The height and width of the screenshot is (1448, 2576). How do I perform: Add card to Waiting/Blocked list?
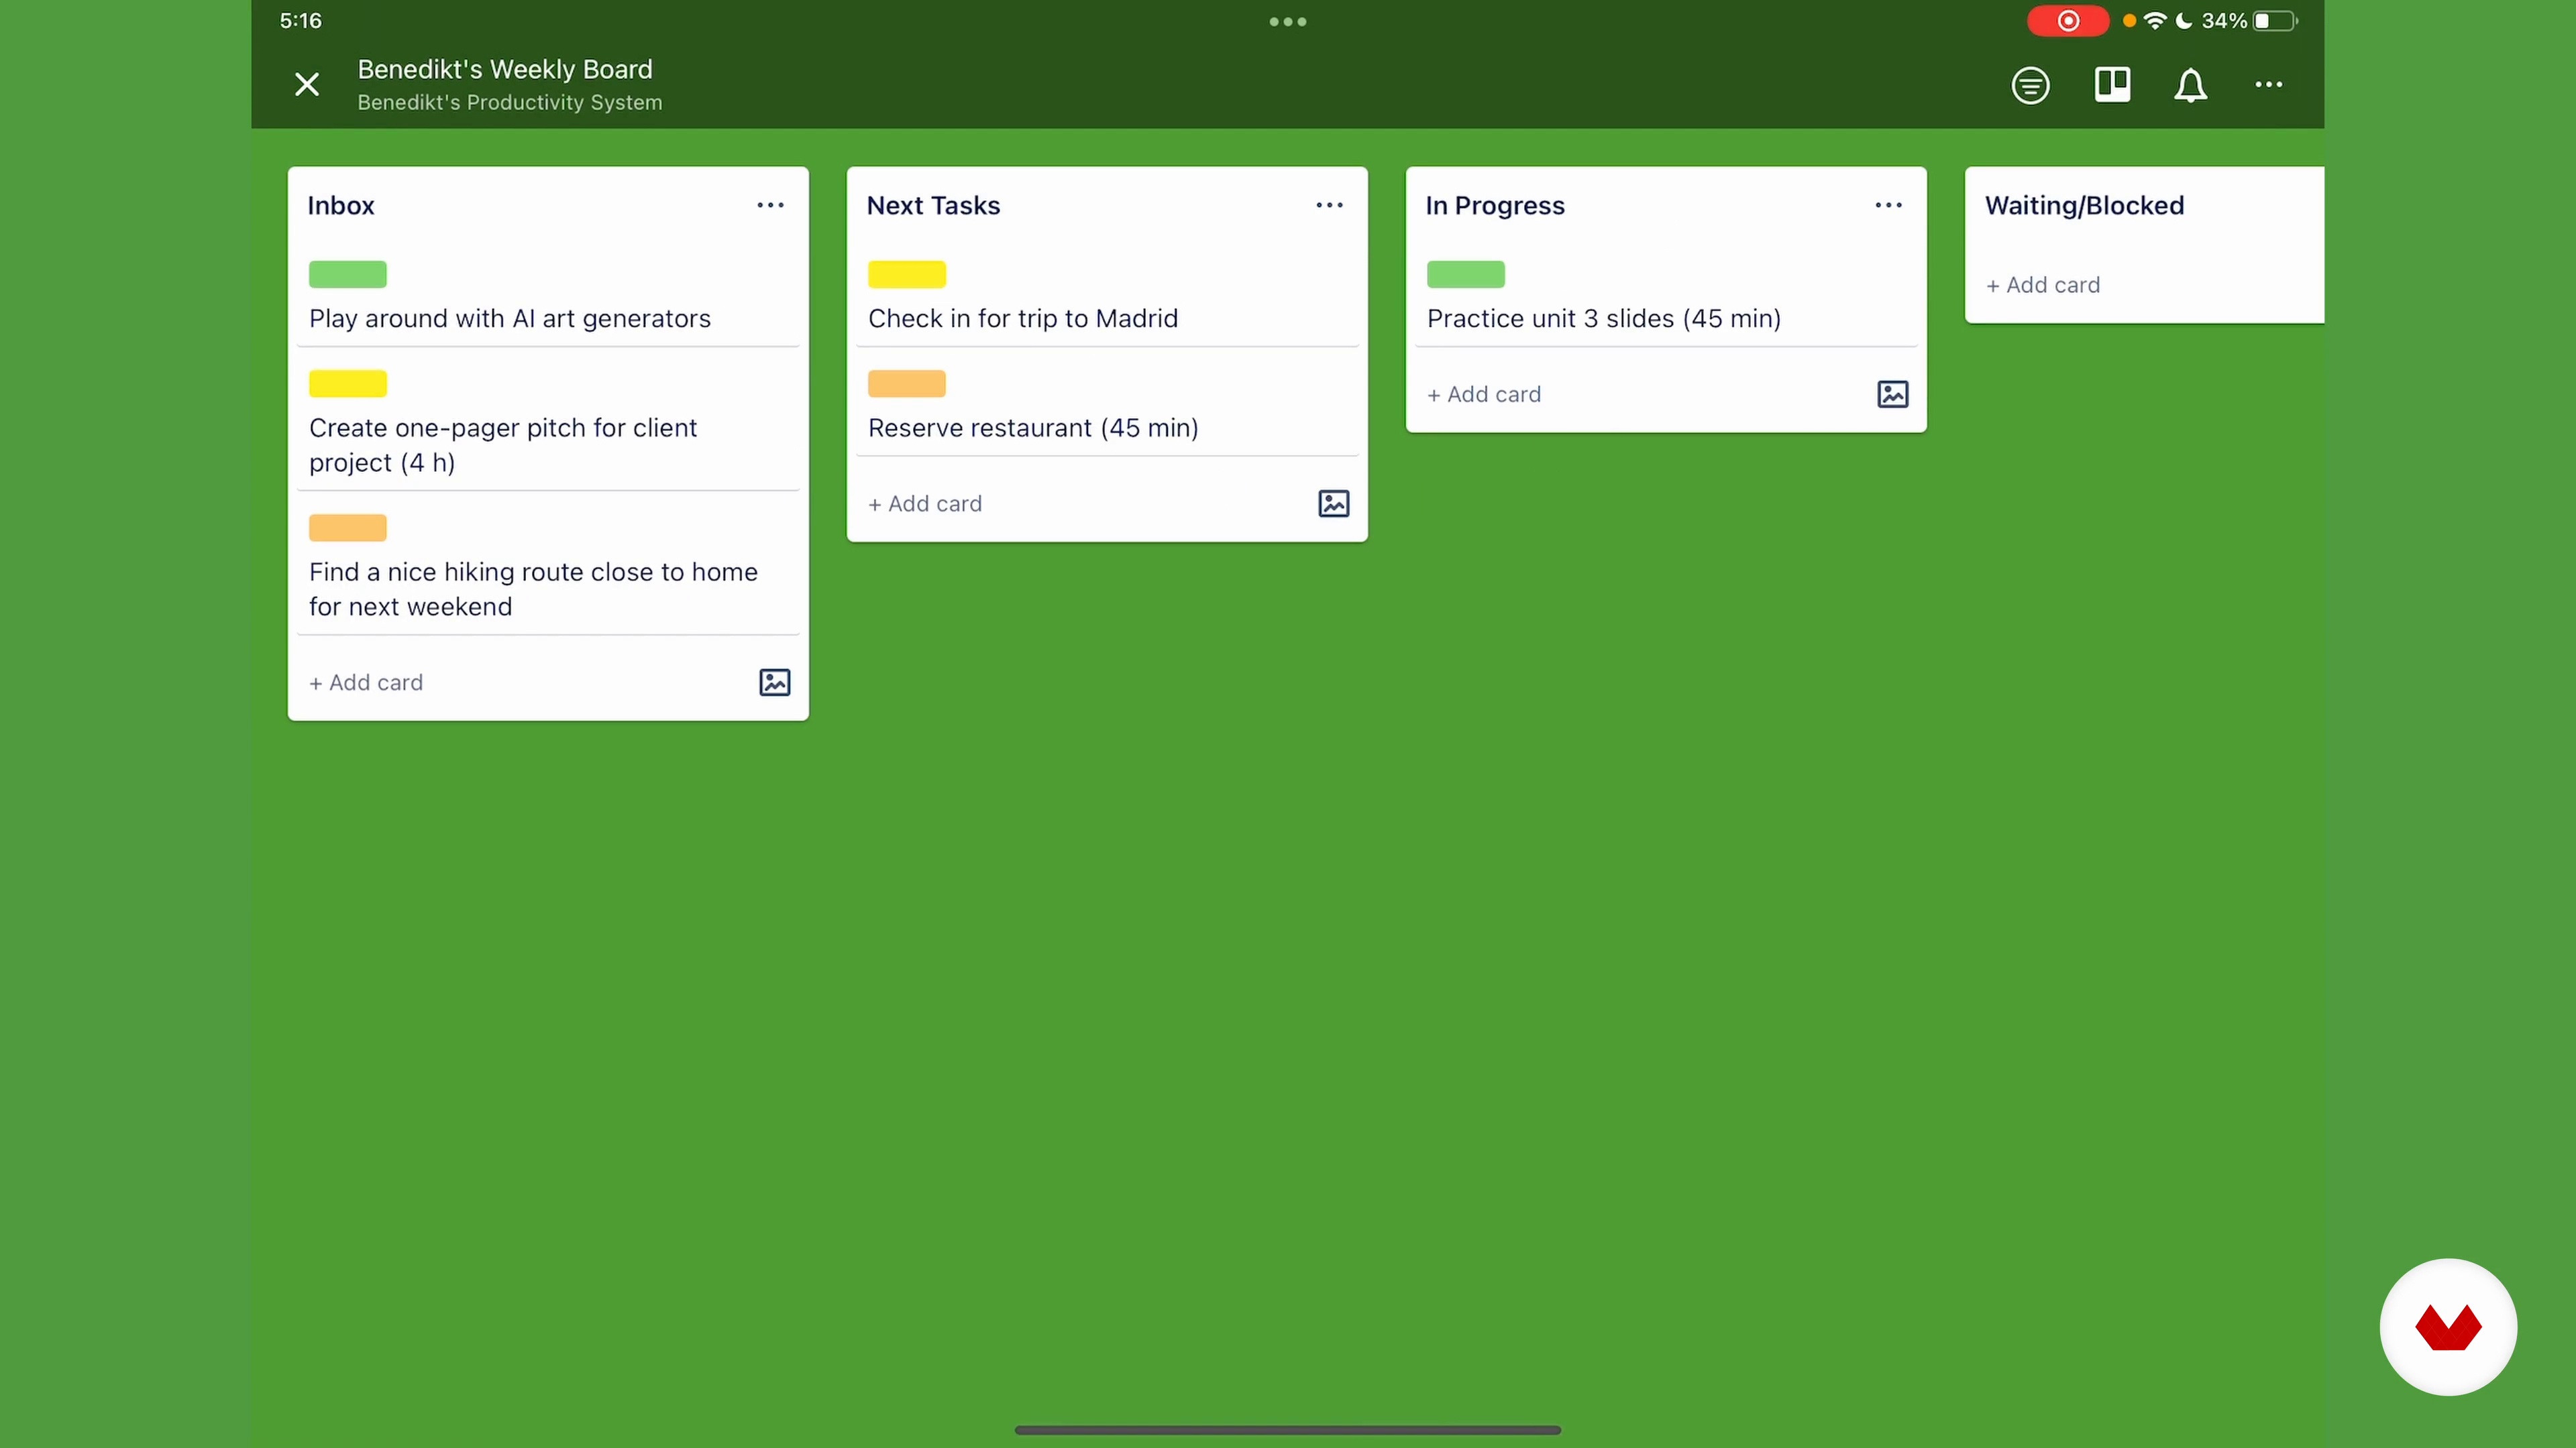point(2043,285)
